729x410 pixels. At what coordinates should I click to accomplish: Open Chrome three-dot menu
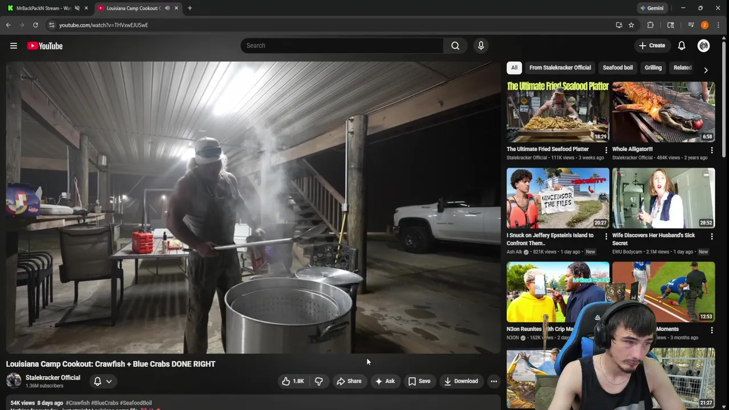719,25
